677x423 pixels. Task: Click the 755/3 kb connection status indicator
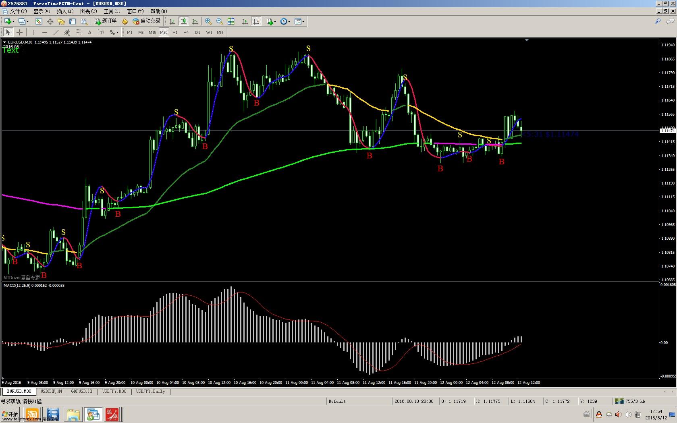(x=629, y=401)
